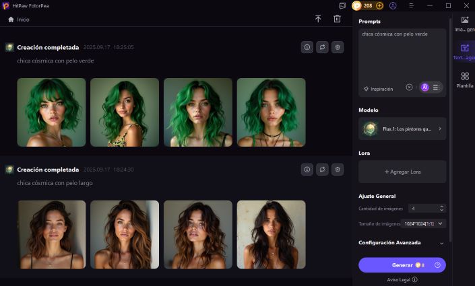The width and height of the screenshot is (475, 286).
Task: Click the export icon in the top toolbar
Action: 318,19
